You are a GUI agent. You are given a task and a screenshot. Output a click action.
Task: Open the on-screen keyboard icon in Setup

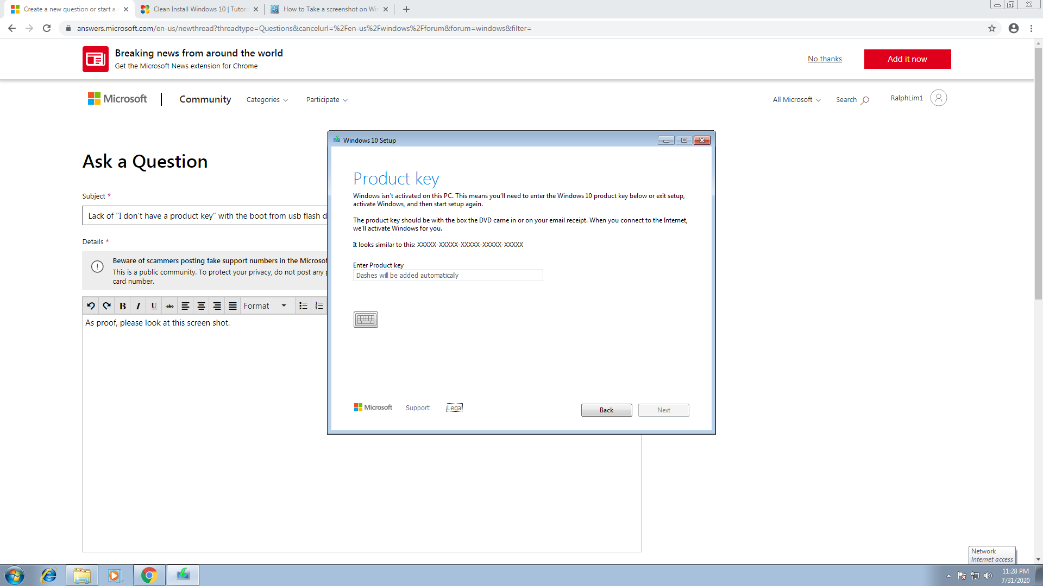366,320
